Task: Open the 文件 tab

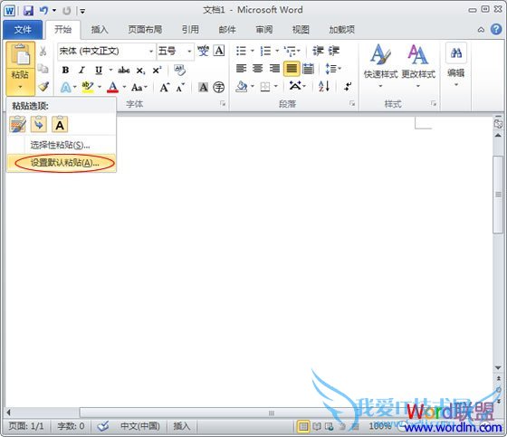Action: tap(23, 30)
